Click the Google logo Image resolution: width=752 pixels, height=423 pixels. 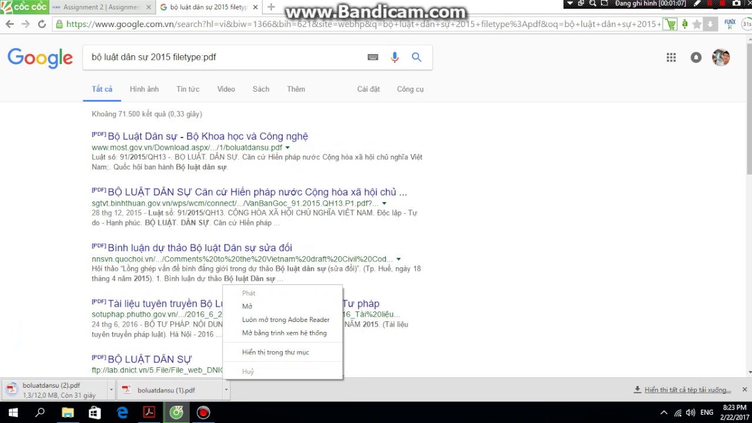pyautogui.click(x=40, y=58)
